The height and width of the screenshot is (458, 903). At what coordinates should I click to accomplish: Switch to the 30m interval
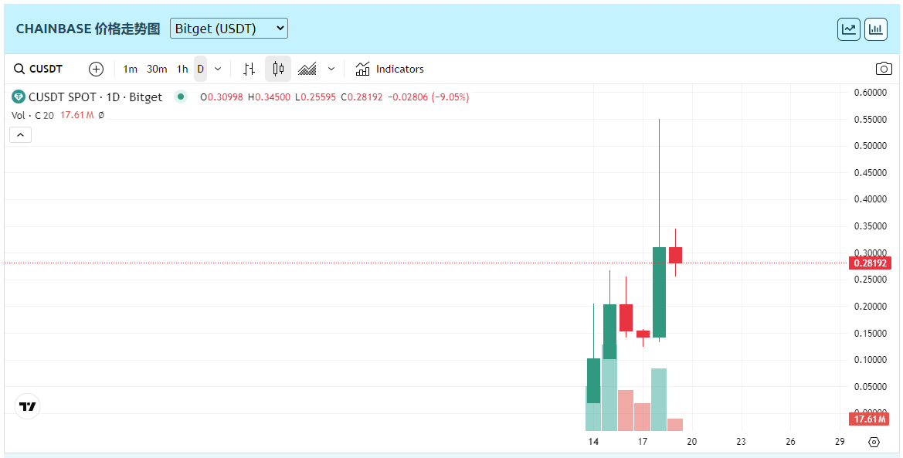pyautogui.click(x=157, y=69)
